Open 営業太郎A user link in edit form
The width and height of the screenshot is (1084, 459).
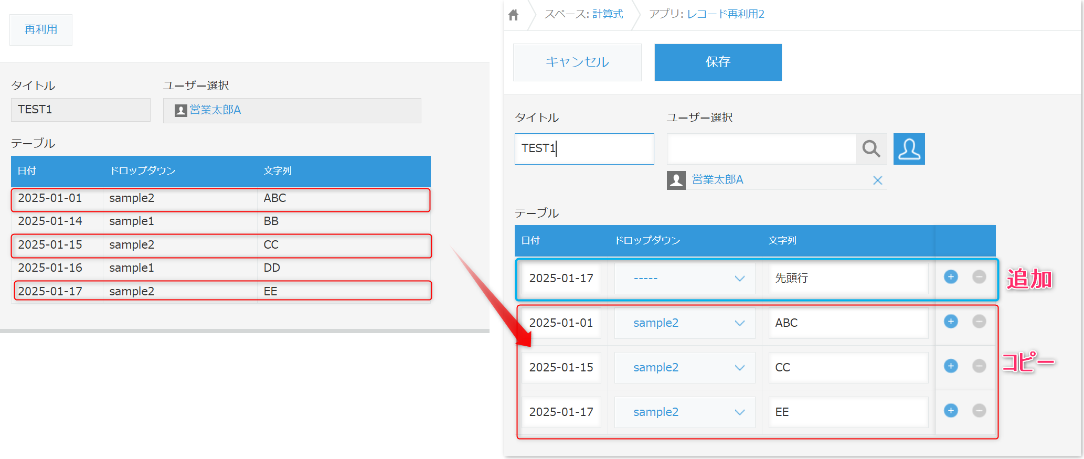(717, 180)
